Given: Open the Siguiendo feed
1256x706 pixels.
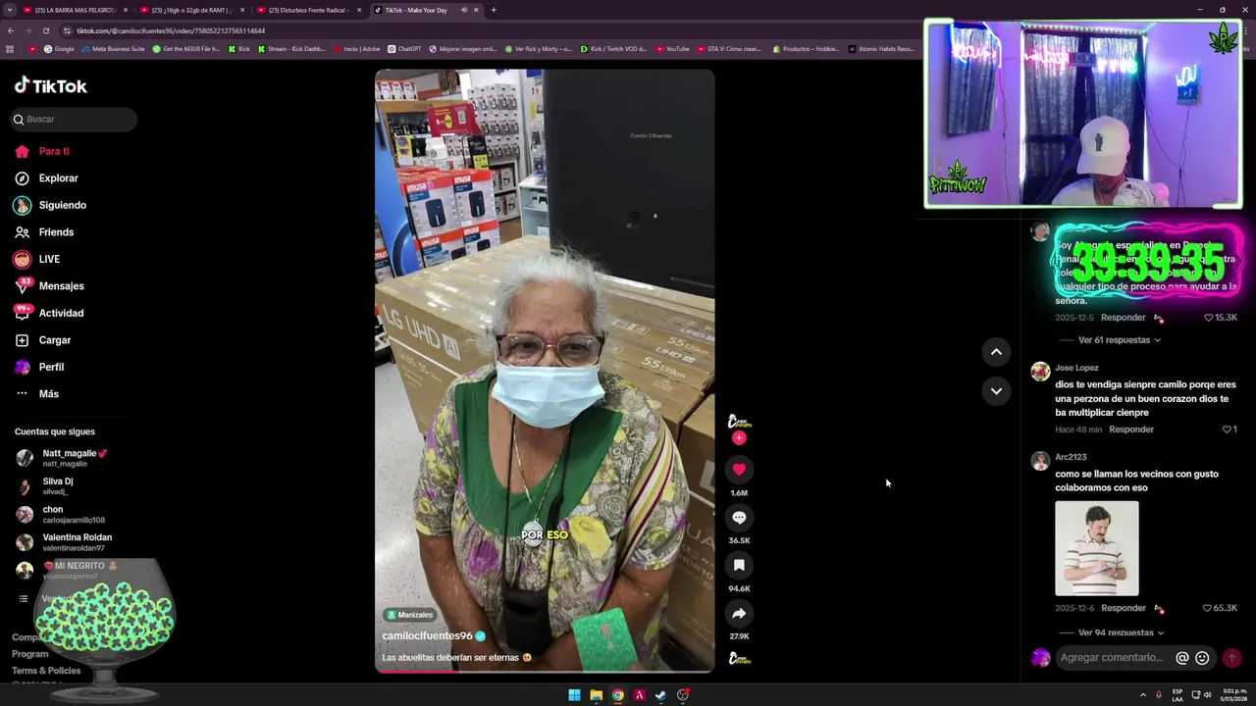Looking at the screenshot, I should [50, 205].
